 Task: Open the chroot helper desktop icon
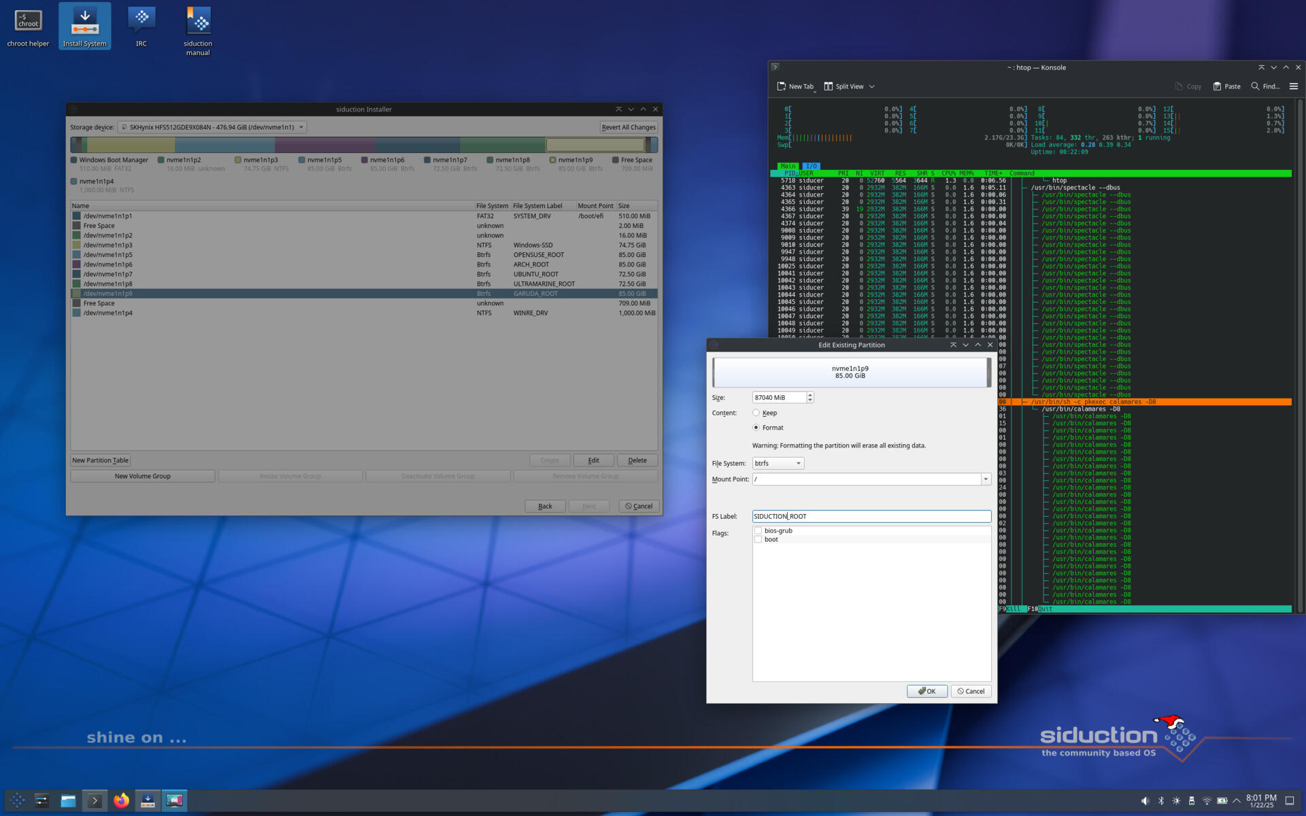tap(28, 27)
